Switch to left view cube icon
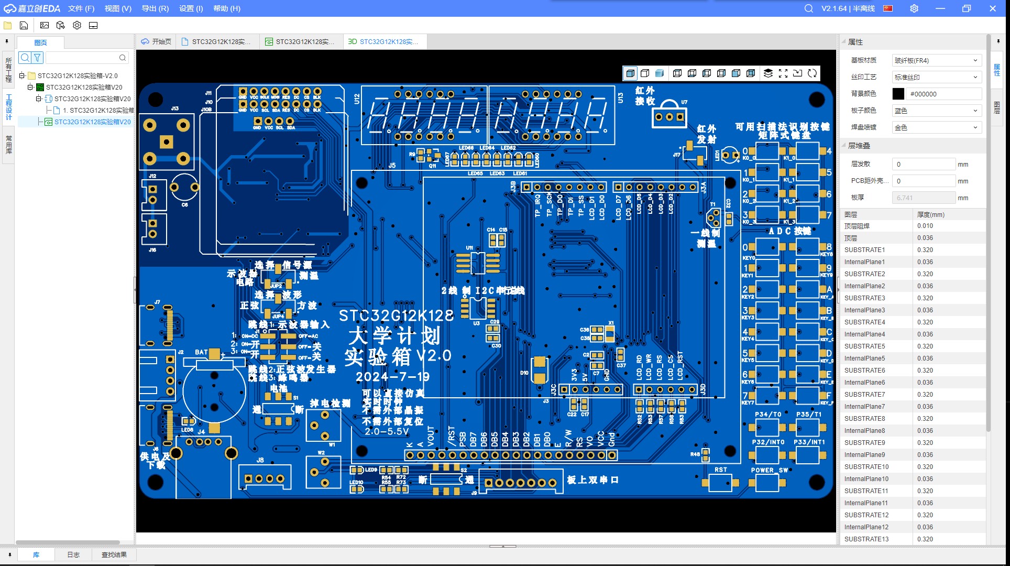The image size is (1010, 566). point(707,73)
